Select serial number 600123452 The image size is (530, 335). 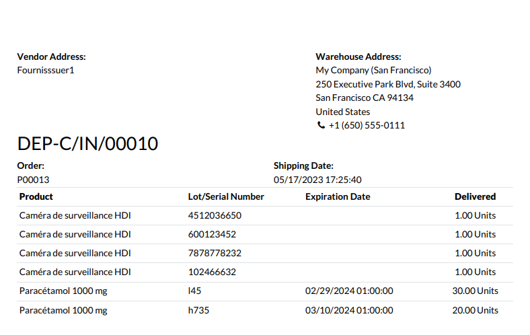(212, 234)
